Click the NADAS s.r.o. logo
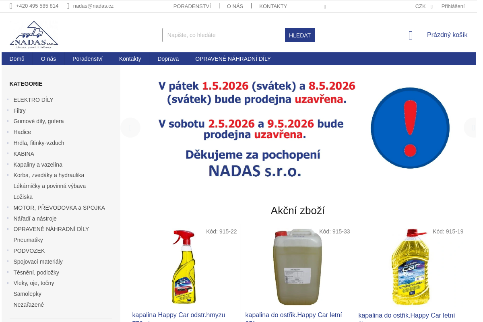The width and height of the screenshot is (483, 322). [x=34, y=35]
